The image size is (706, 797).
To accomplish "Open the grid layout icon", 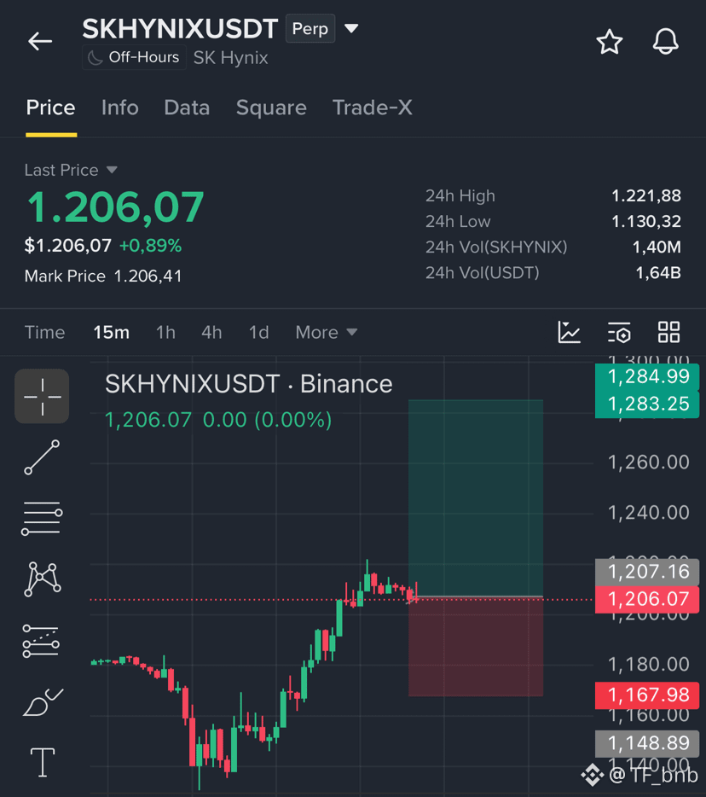I will pos(668,333).
